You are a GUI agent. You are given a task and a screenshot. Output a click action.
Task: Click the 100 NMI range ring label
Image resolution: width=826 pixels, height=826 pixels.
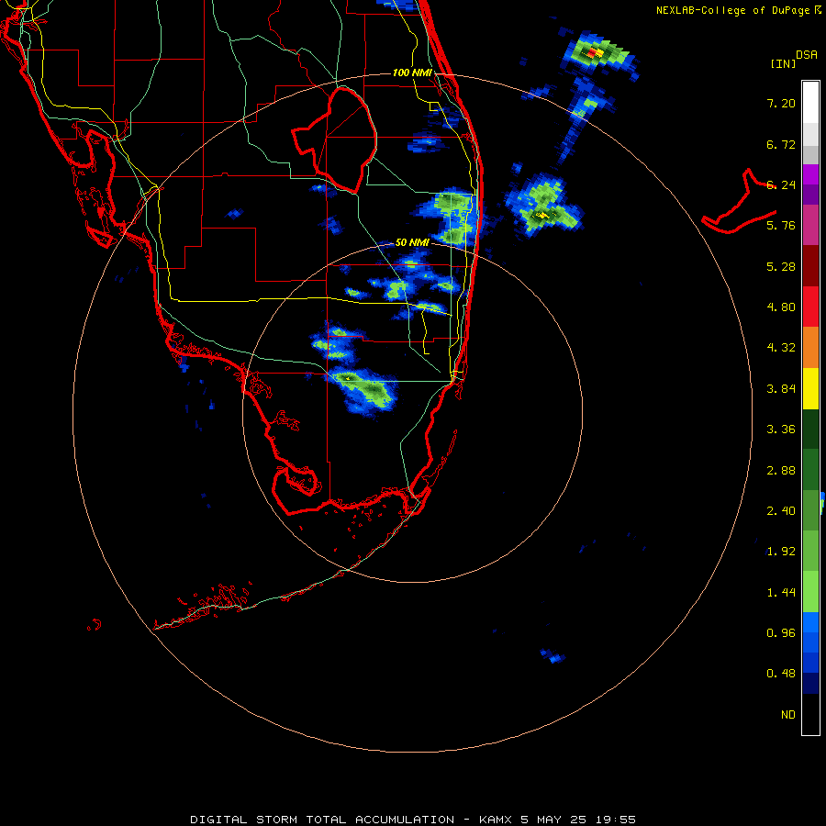[x=412, y=73]
